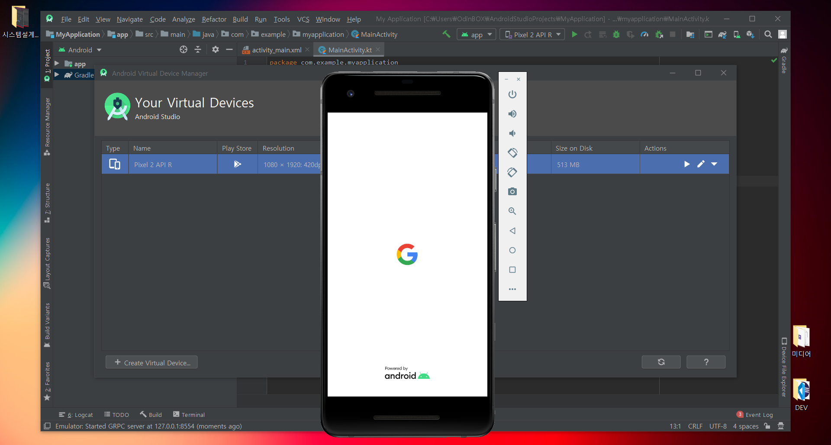
Task: Tap emulator Back triangle button
Action: point(512,231)
